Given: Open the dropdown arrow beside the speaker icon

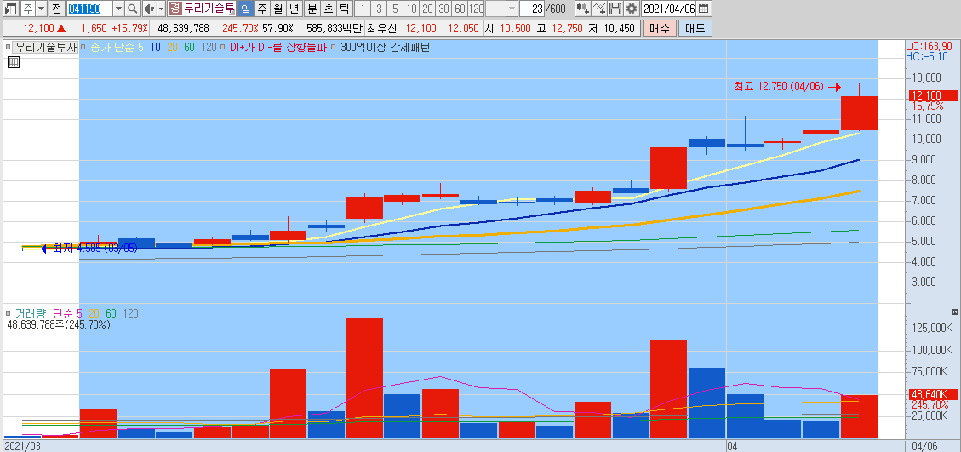Looking at the screenshot, I should click(x=161, y=9).
